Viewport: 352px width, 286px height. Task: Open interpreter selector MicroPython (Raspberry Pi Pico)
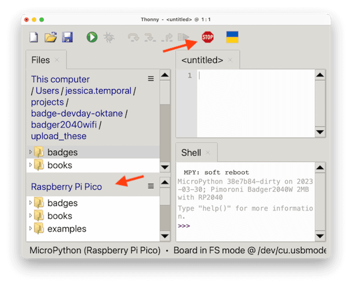tap(95, 250)
